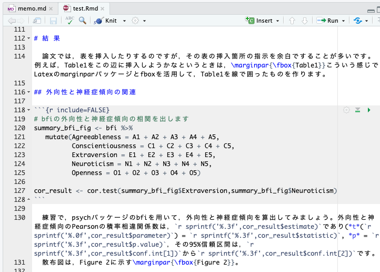Click the 'Conscientiousness = C1' line
The image size is (380, 272).
pyautogui.click(x=153, y=146)
